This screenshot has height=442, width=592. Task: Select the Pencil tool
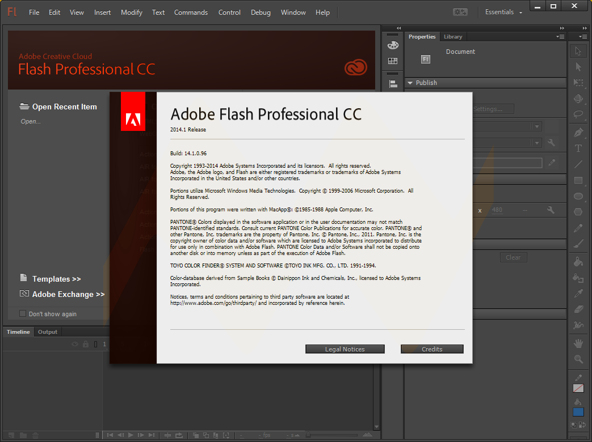578,228
